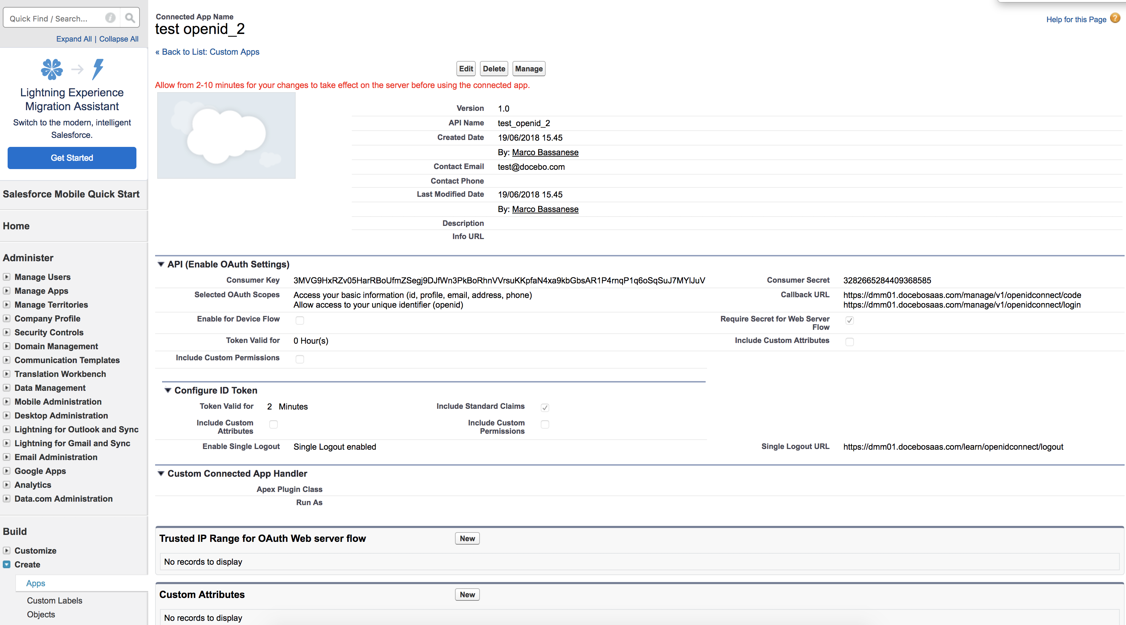The height and width of the screenshot is (625, 1126).
Task: Click Collapse All link
Action: (x=119, y=39)
